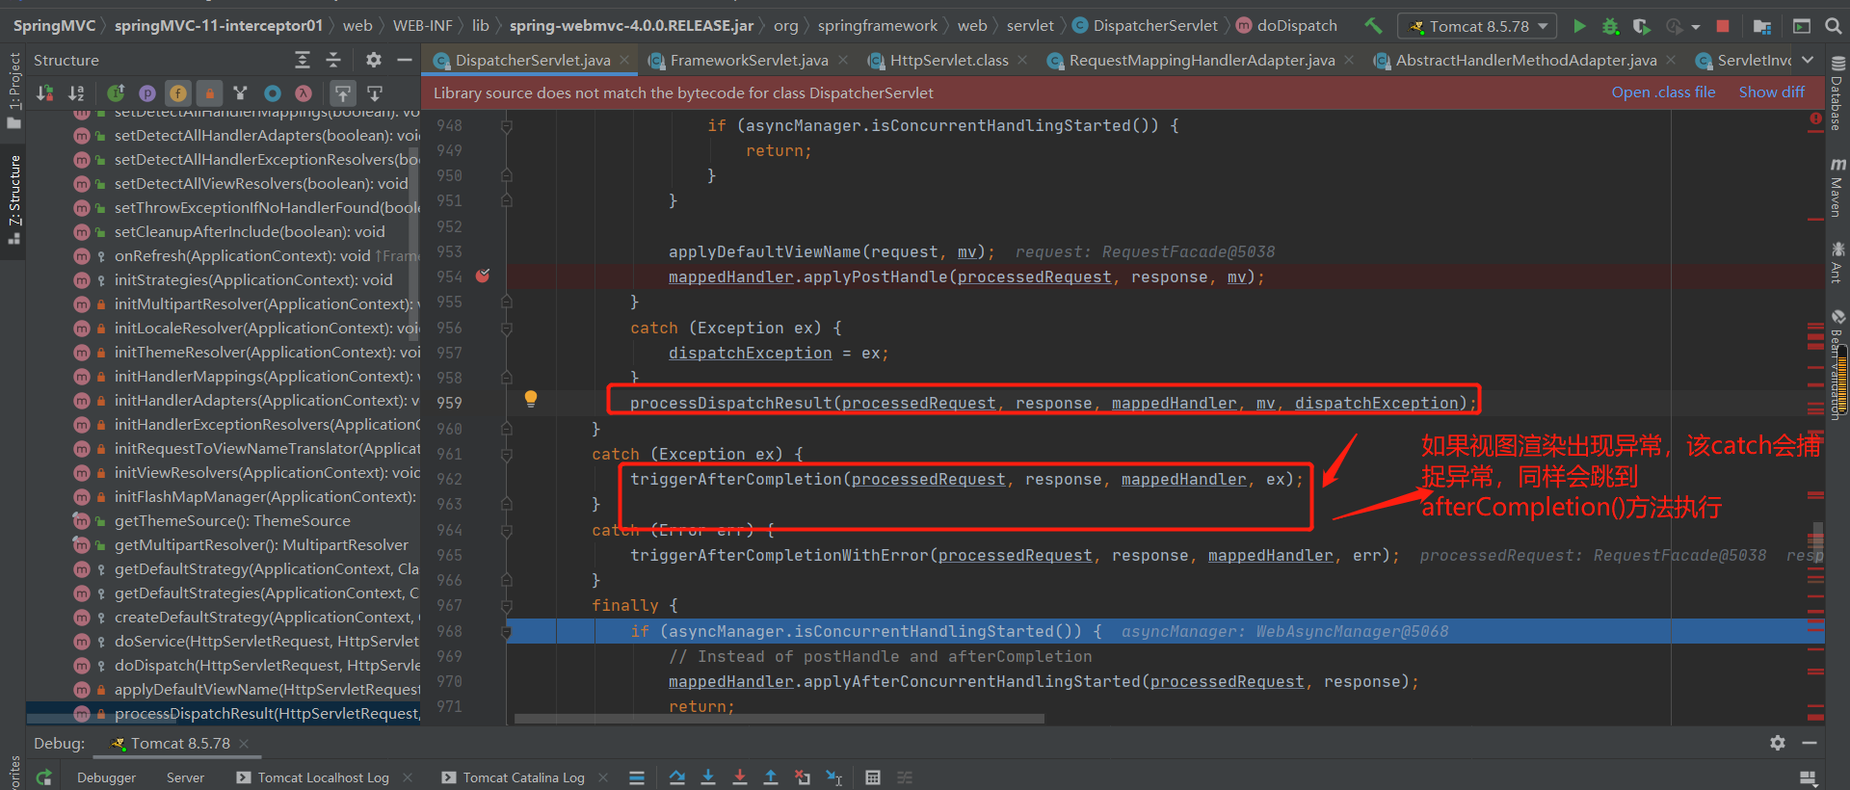This screenshot has width=1850, height=790.
Task: Open Search Everywhere magnifier icon
Action: [x=1833, y=26]
